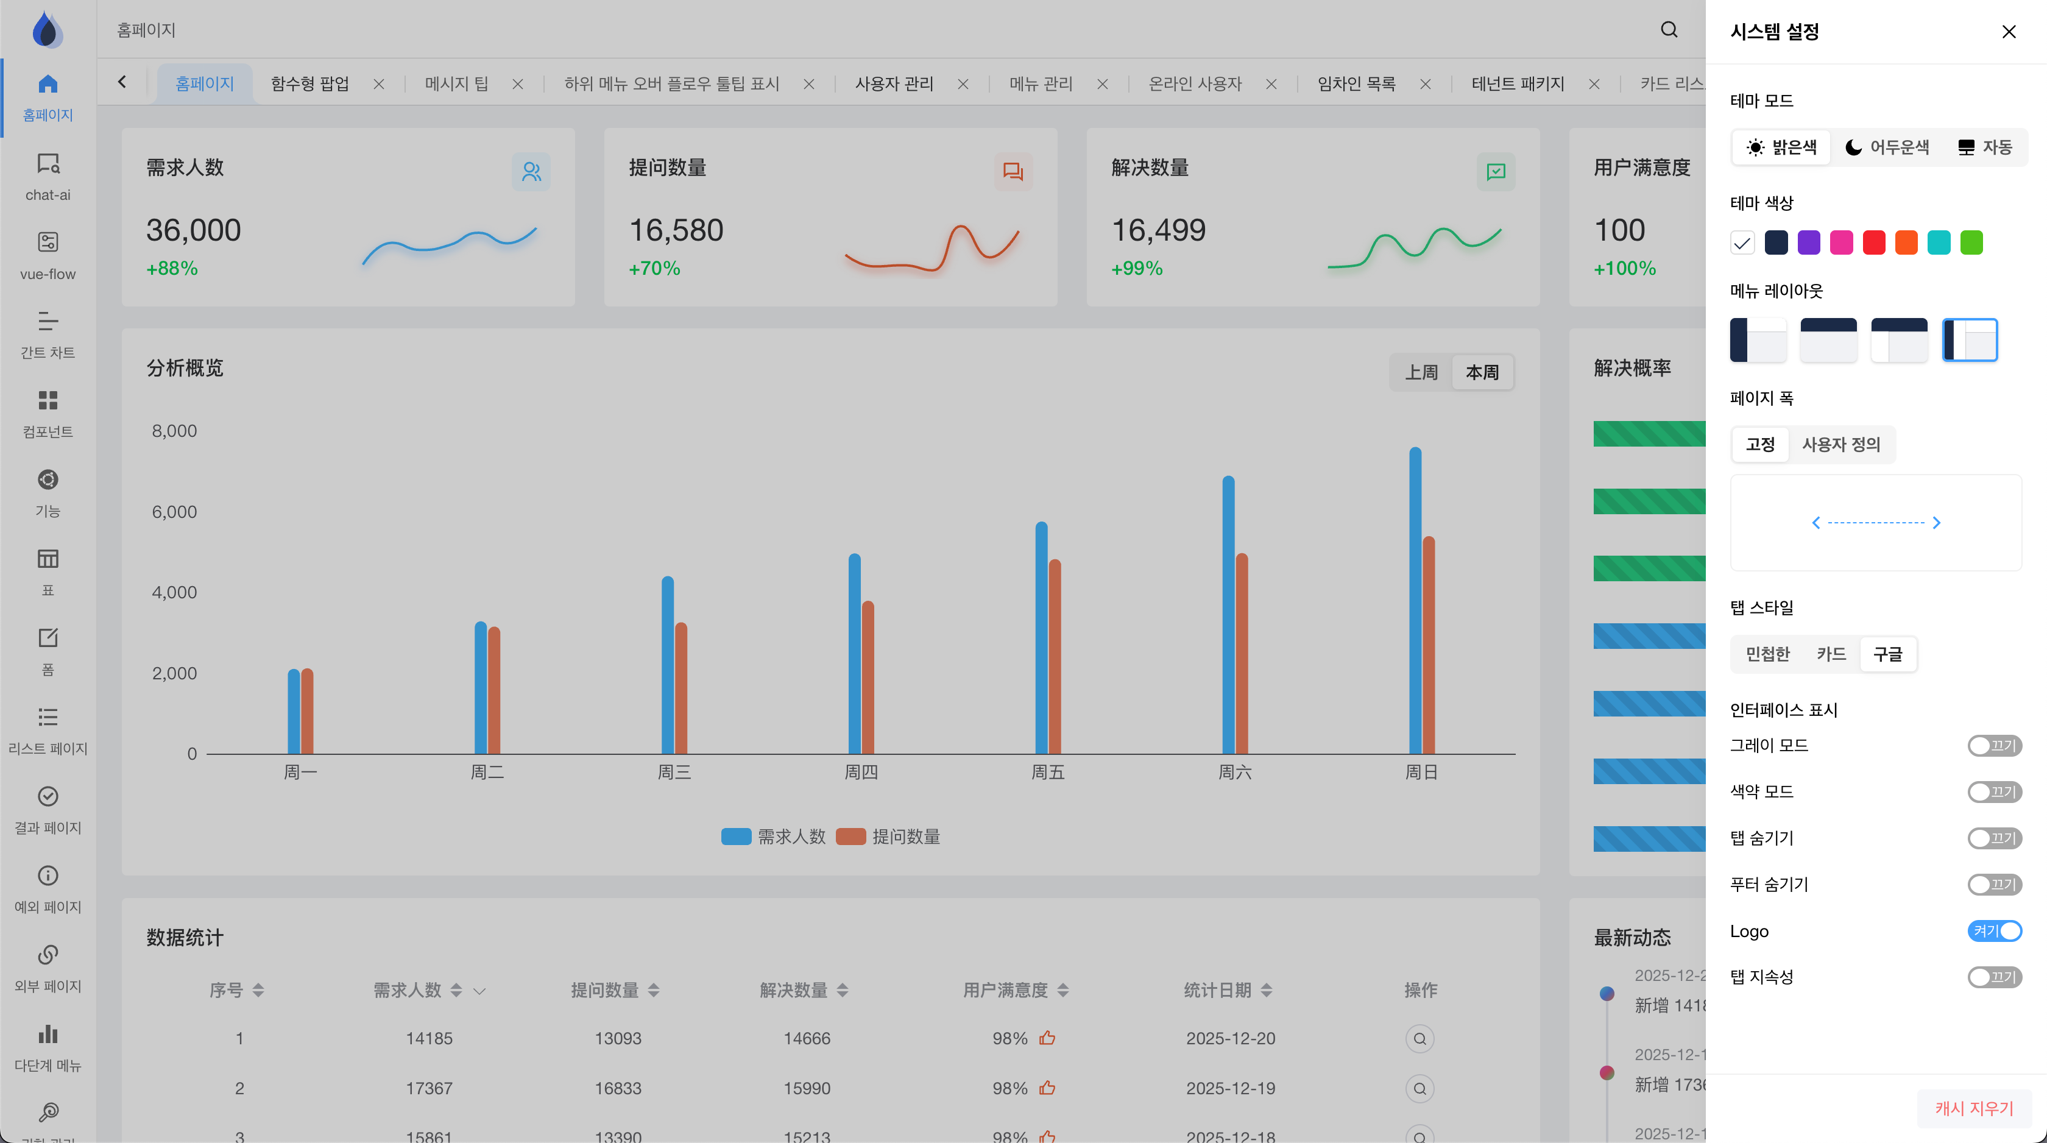Enable the 탭 숨기기 switch
Viewport: 2047px width, 1143px height.
(x=1994, y=838)
